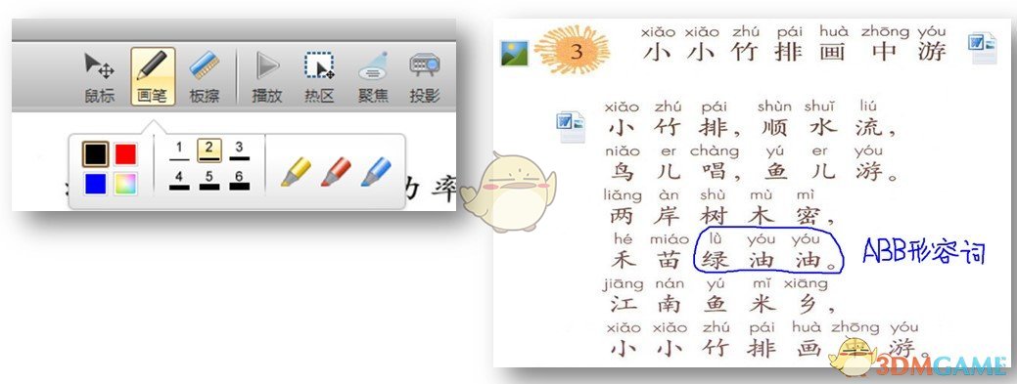Viewport: 1017px width, 384px height.
Task: Select the 鼠标 mouse pointer tool
Action: tap(99, 78)
